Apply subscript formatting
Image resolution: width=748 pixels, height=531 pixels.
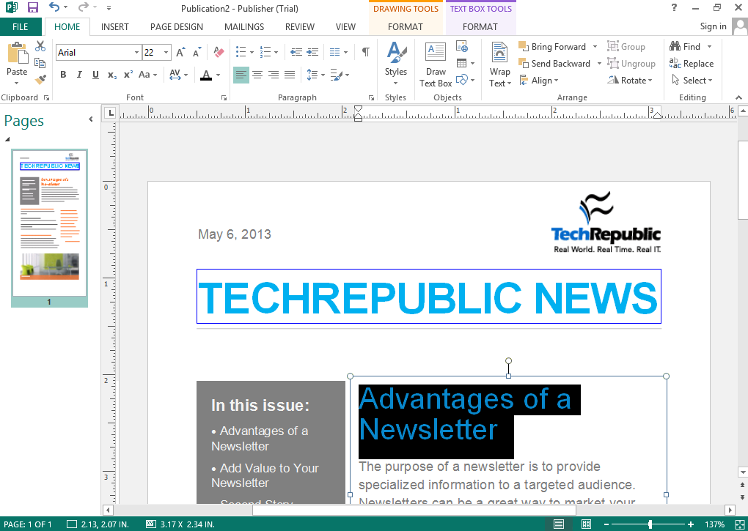coord(111,75)
